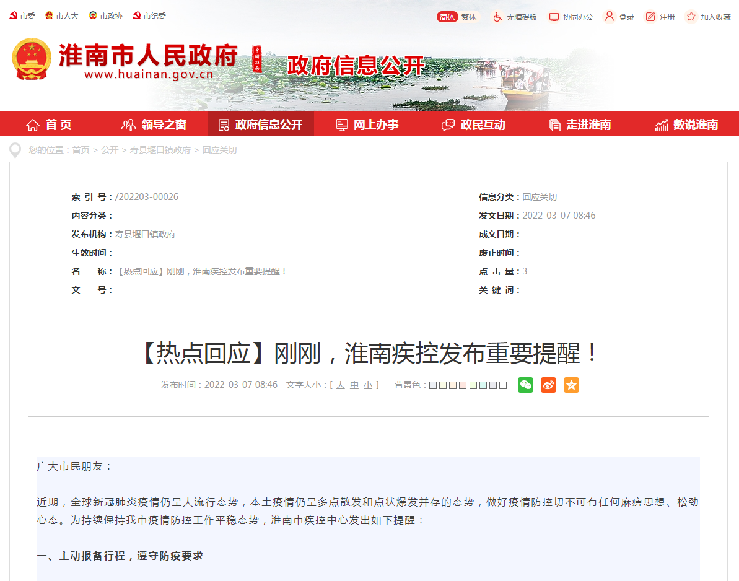Share the article via the Weibo icon
The height and width of the screenshot is (581, 739).
pos(548,385)
